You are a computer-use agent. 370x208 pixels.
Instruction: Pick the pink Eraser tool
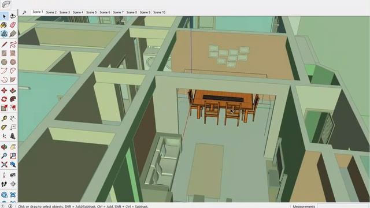tap(13, 25)
